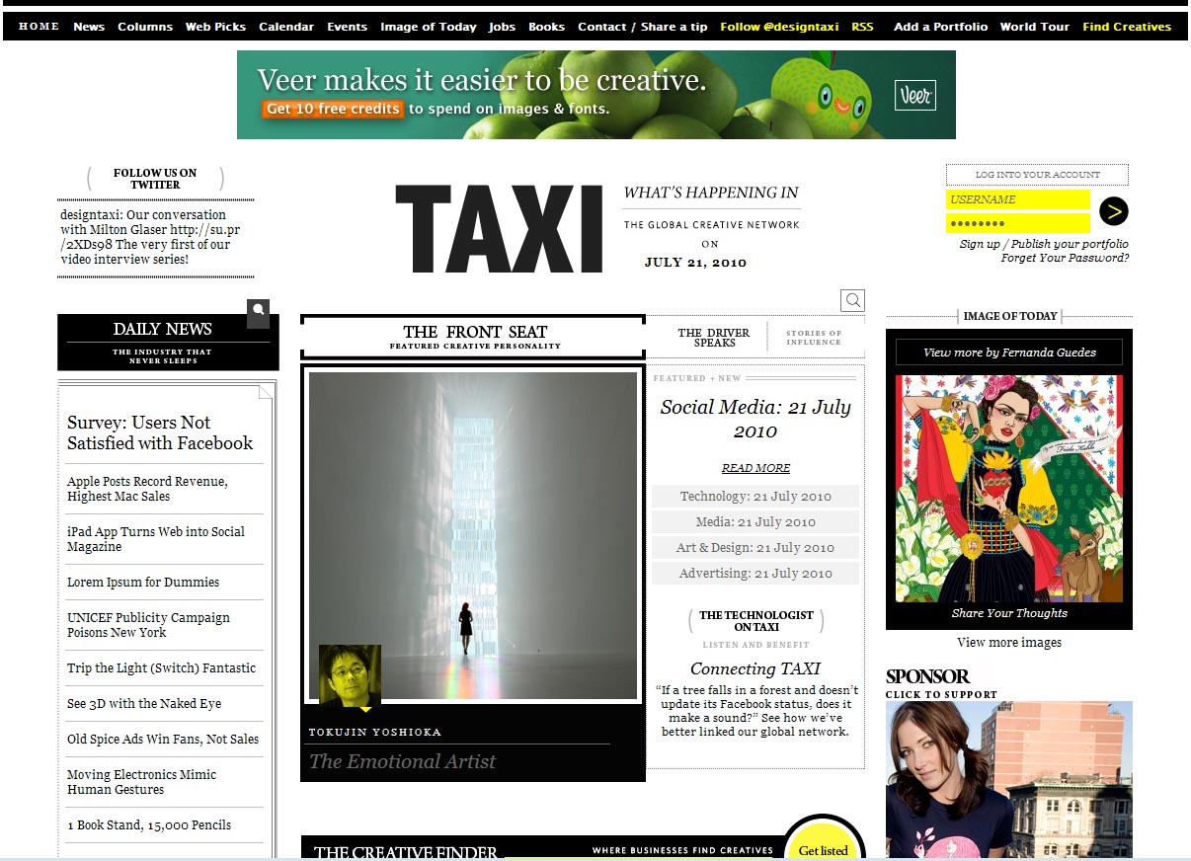The height and width of the screenshot is (861, 1191).
Task: Open Moving Electronics Mimic Human Gestures
Action: [141, 782]
